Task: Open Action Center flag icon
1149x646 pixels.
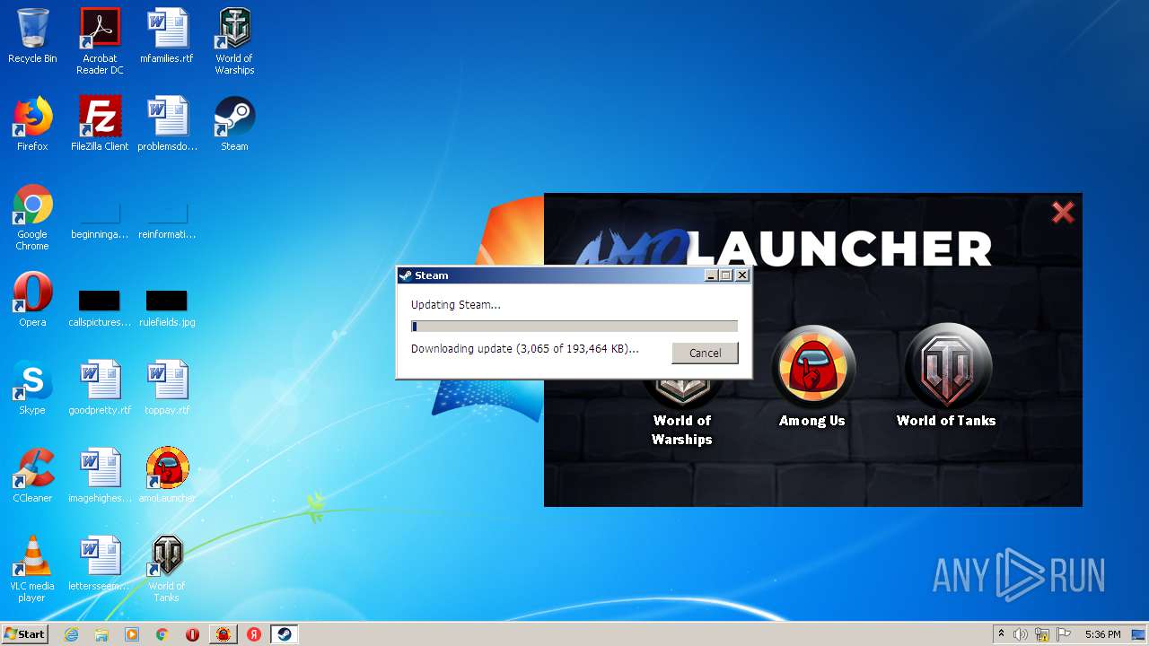Action: pyautogui.click(x=1065, y=634)
